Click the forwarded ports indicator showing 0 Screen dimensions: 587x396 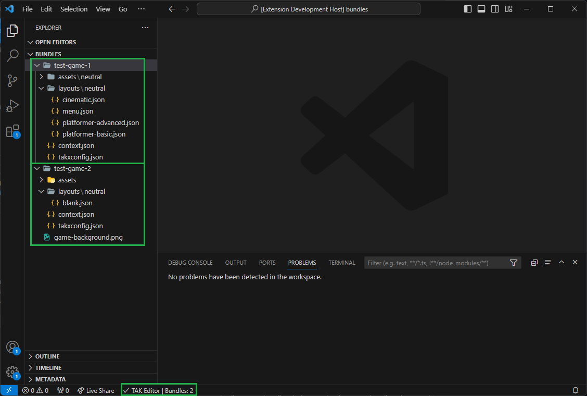pyautogui.click(x=63, y=390)
